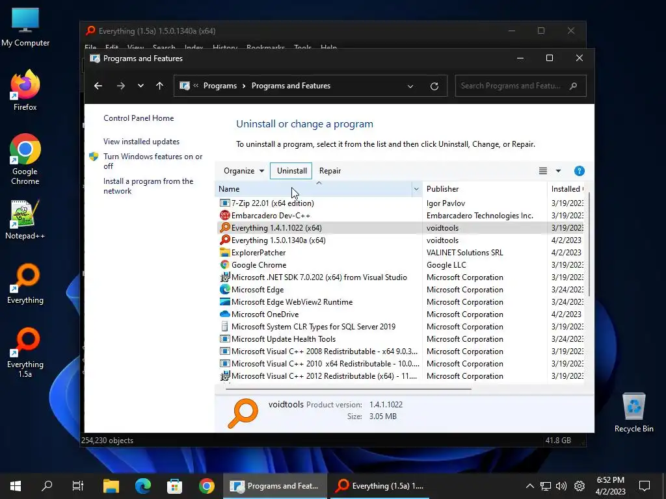Select Microsoft Visual C++ 2010 x64 Redistributable row

click(x=401, y=364)
